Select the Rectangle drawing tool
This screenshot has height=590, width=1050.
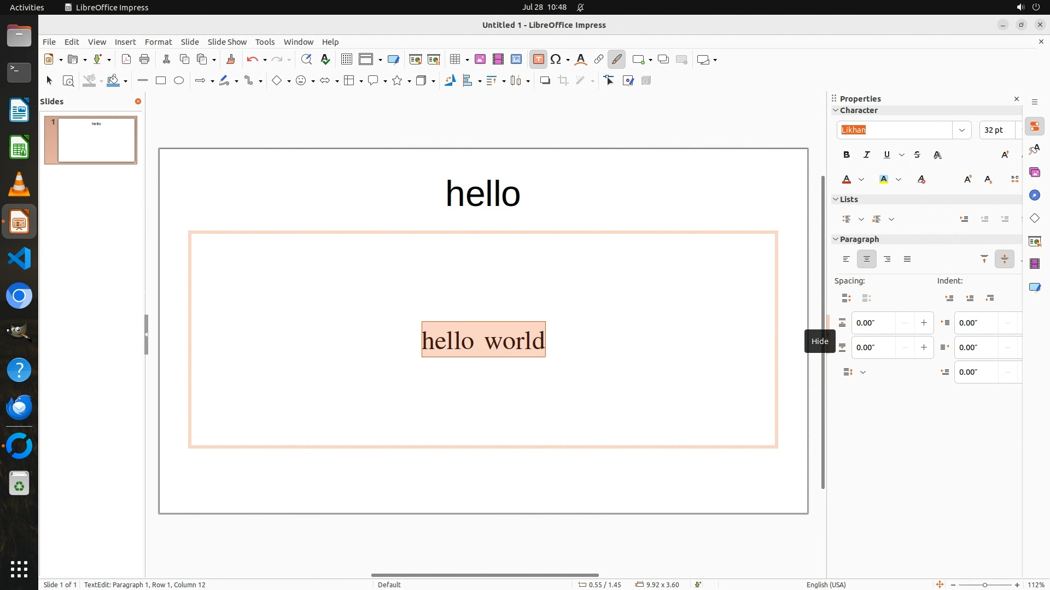[161, 81]
